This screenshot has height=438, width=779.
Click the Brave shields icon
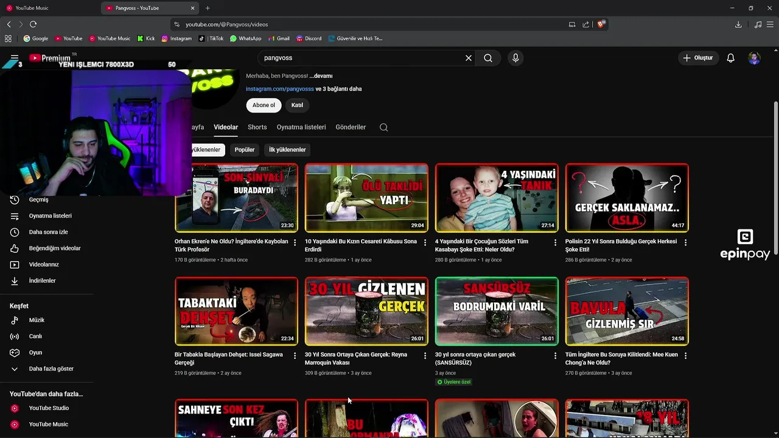pyautogui.click(x=601, y=24)
